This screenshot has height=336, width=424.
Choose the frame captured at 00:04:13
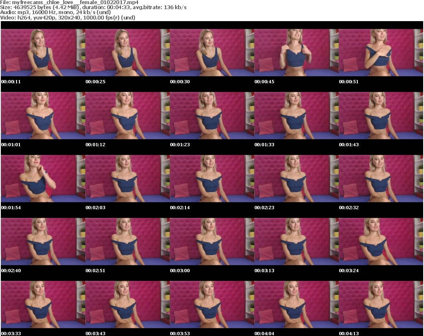[x=381, y=305]
